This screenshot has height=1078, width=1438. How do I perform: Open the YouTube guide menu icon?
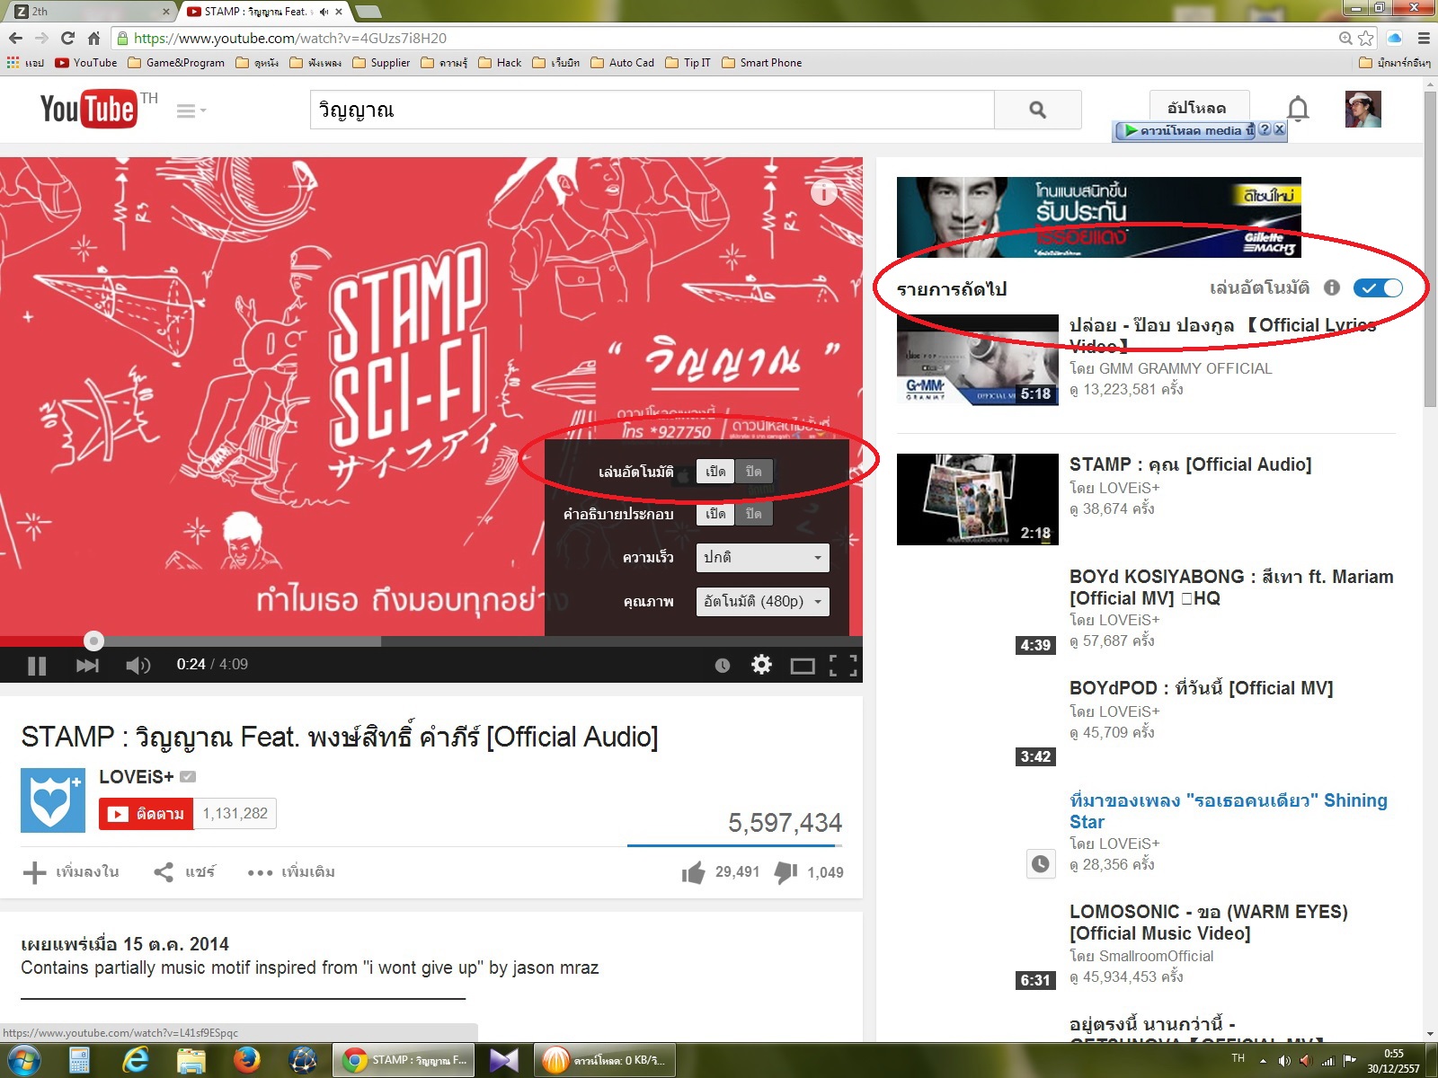tap(191, 110)
